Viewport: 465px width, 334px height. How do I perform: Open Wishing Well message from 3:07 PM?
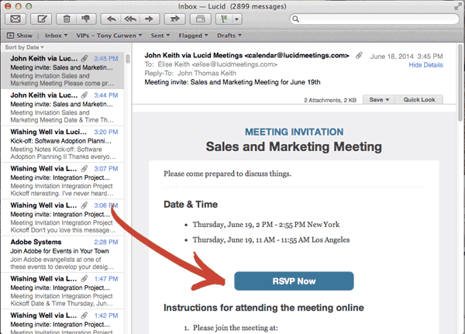pos(62,181)
